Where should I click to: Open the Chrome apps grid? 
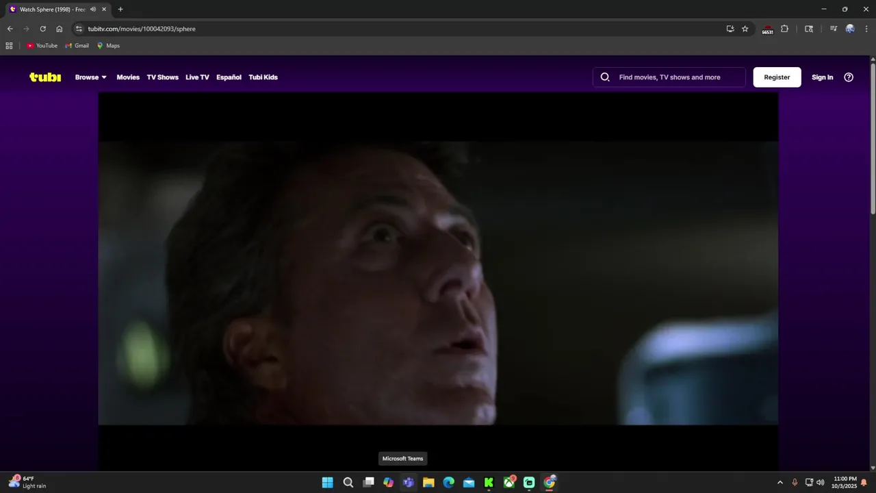point(9,46)
